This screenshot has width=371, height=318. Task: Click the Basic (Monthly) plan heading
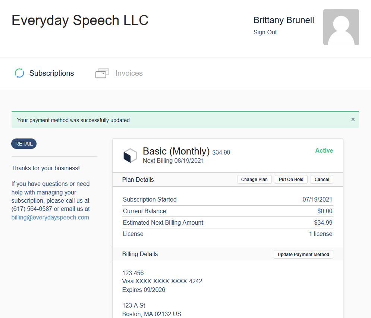pos(176,151)
